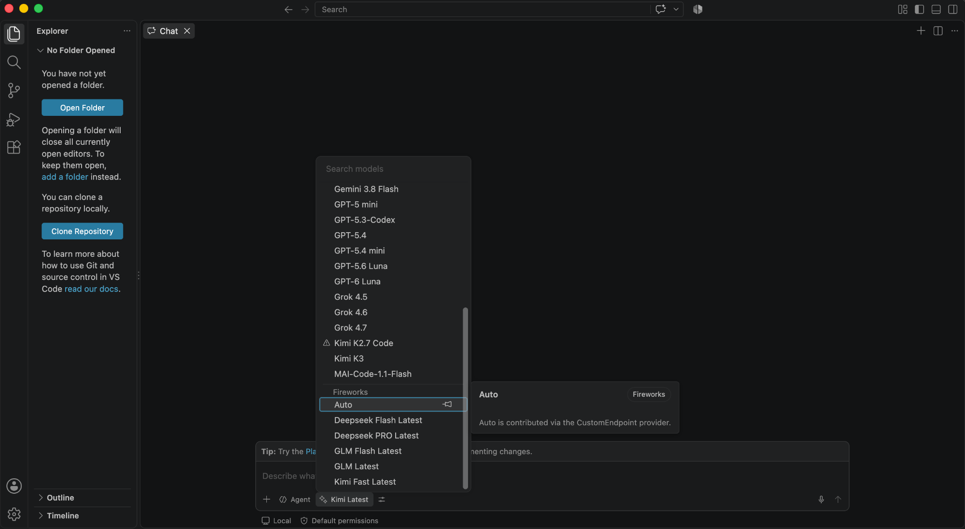The image size is (965, 529).
Task: Select the Auto Fireworks model
Action: pos(393,404)
